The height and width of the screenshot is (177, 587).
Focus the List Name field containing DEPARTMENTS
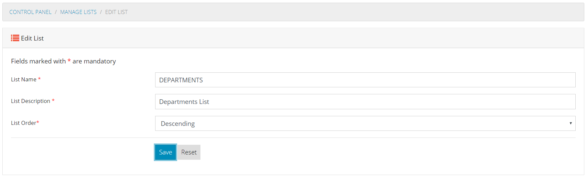[365, 80]
